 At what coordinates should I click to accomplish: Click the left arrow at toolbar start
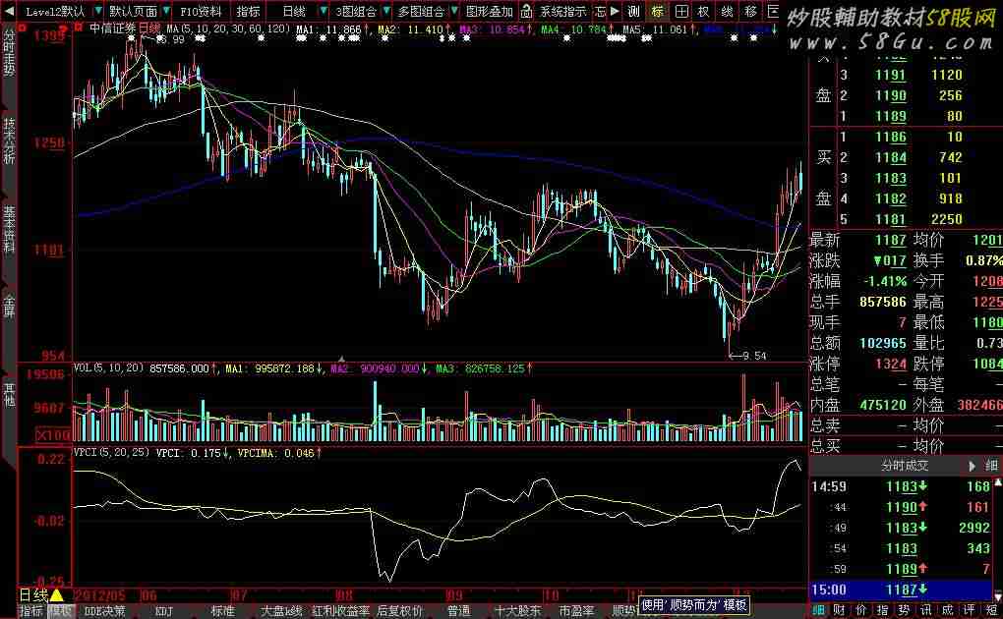tap(11, 11)
